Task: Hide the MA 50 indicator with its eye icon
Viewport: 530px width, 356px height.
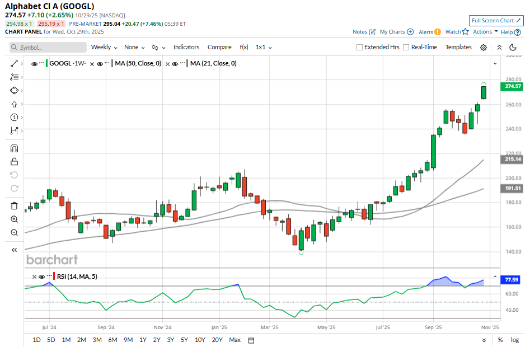Action: pyautogui.click(x=100, y=64)
